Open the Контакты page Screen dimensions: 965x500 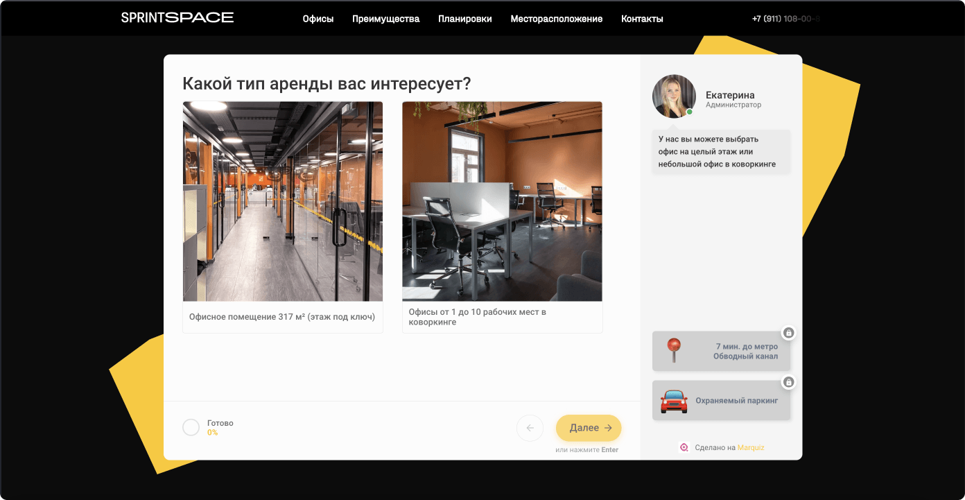point(642,19)
